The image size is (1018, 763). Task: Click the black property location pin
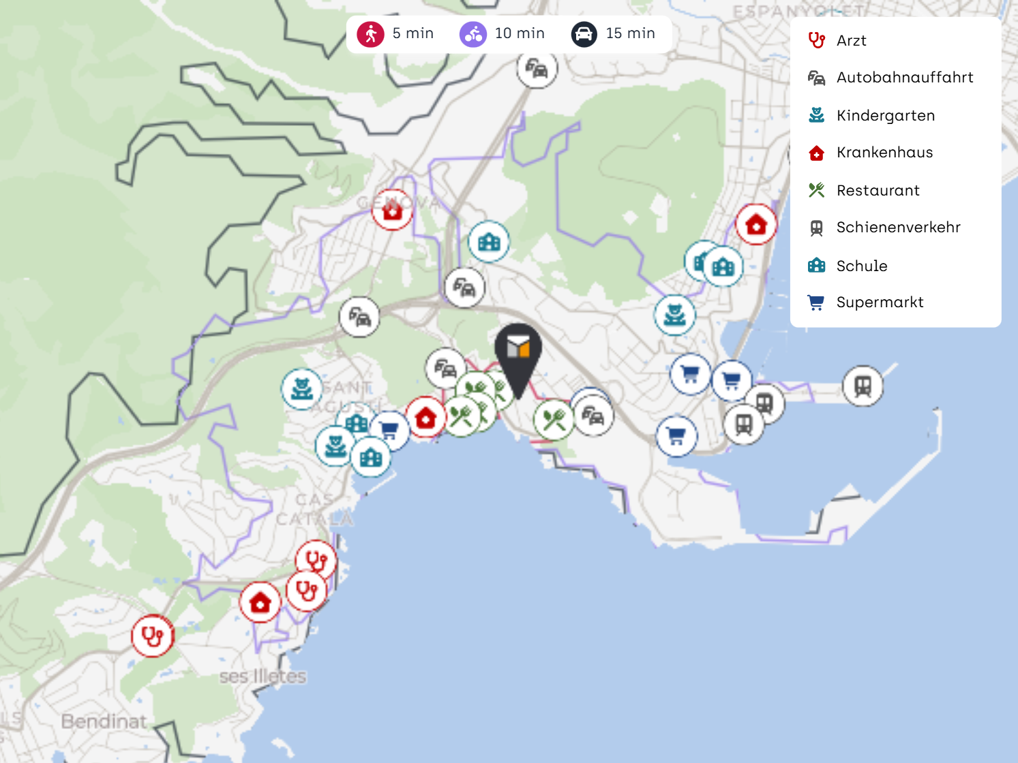pyautogui.click(x=518, y=358)
